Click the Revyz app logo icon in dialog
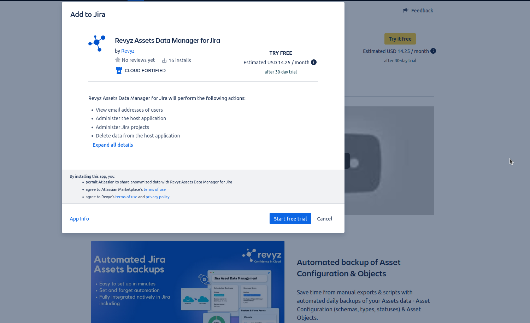 [x=97, y=43]
